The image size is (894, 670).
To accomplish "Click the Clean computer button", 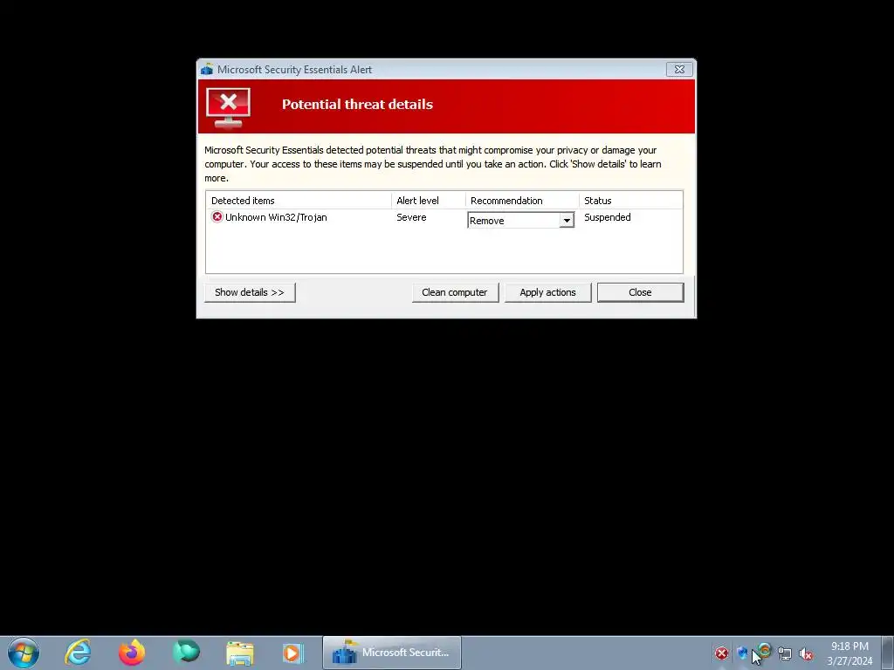I will click(x=455, y=292).
